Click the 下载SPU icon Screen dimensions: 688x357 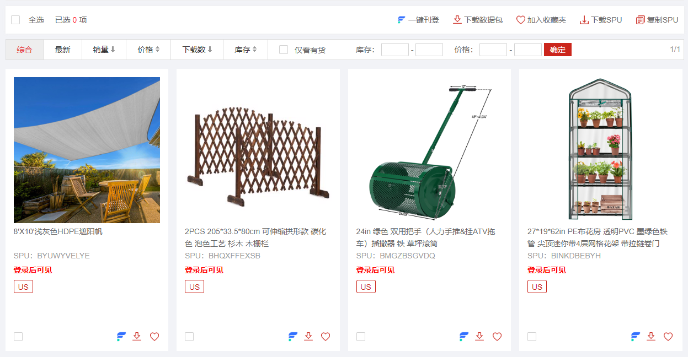coord(584,20)
